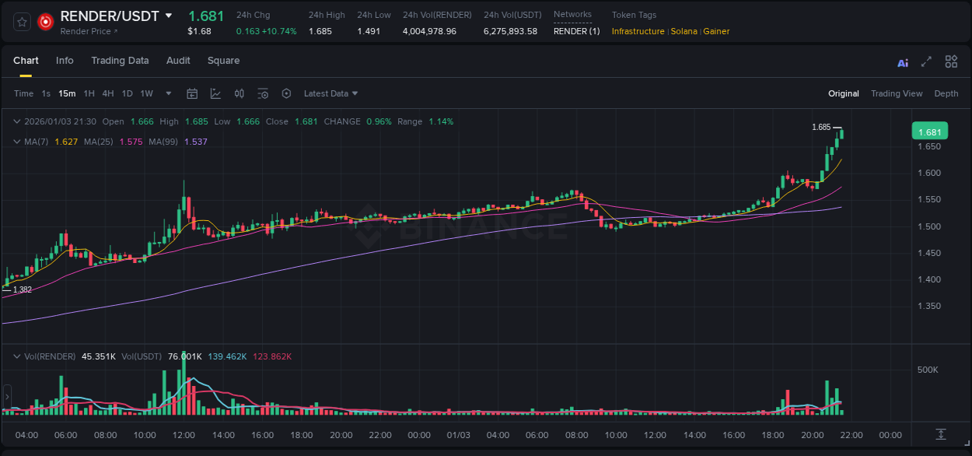Switch to the Trading Data tab
Screen dimensions: 972x456
pyautogui.click(x=120, y=61)
